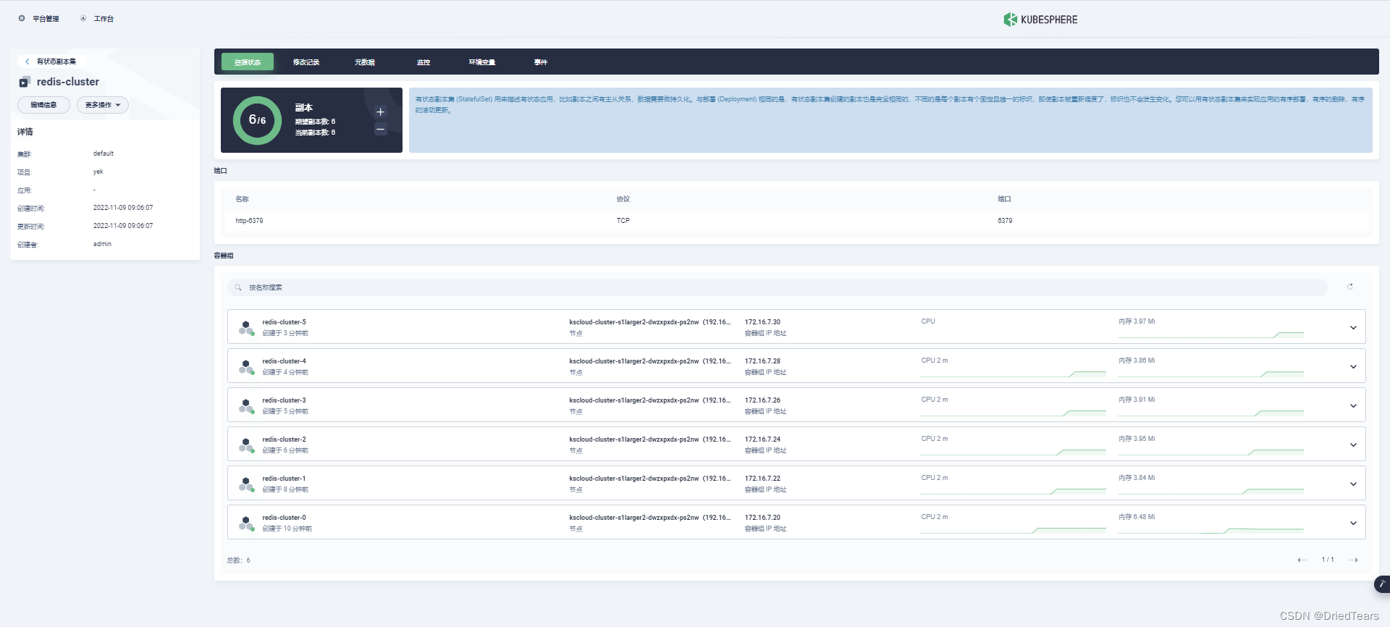The image size is (1390, 627).
Task: Click IP address 172.16.7.30
Action: pos(762,322)
